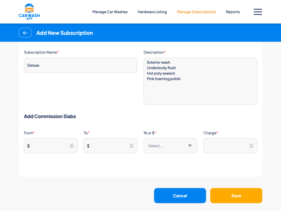This screenshot has width=281, height=211.
Task: Go to Hardware Listing page
Action: click(152, 12)
